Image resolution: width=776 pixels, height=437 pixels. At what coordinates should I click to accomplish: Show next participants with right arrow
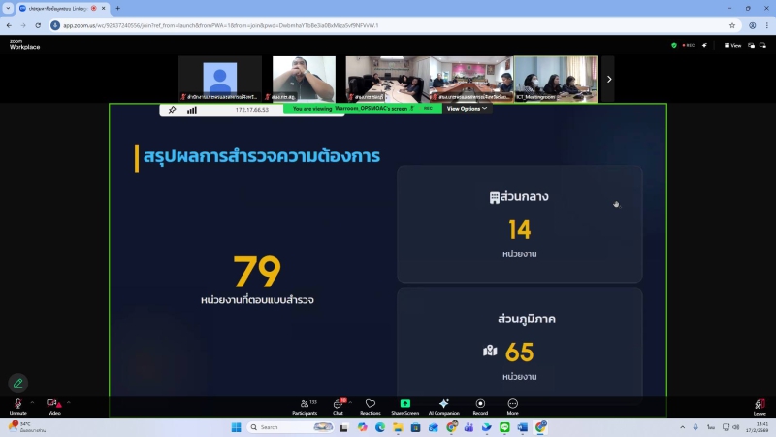(x=609, y=79)
